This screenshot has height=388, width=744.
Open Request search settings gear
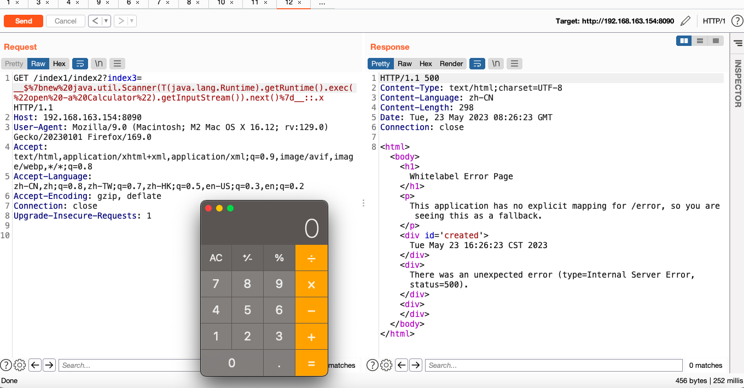(20, 365)
